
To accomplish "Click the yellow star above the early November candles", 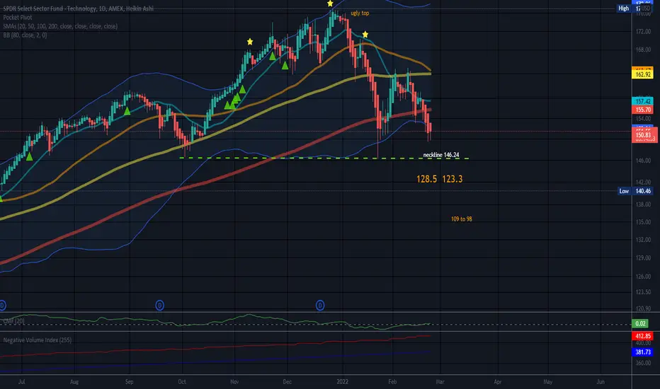I will [250, 42].
